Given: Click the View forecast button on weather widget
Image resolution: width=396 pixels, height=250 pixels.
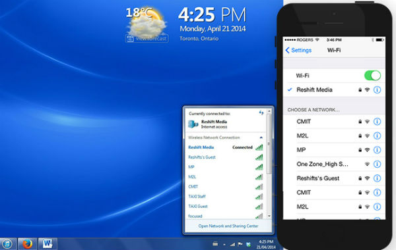Looking at the screenshot, I should (147, 39).
